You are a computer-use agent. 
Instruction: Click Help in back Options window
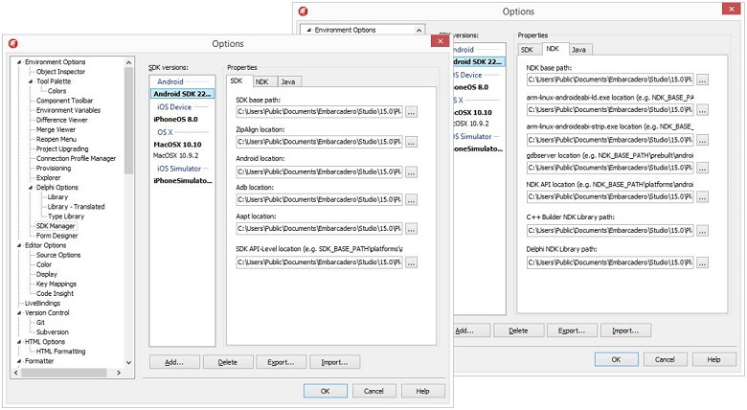pos(713,359)
